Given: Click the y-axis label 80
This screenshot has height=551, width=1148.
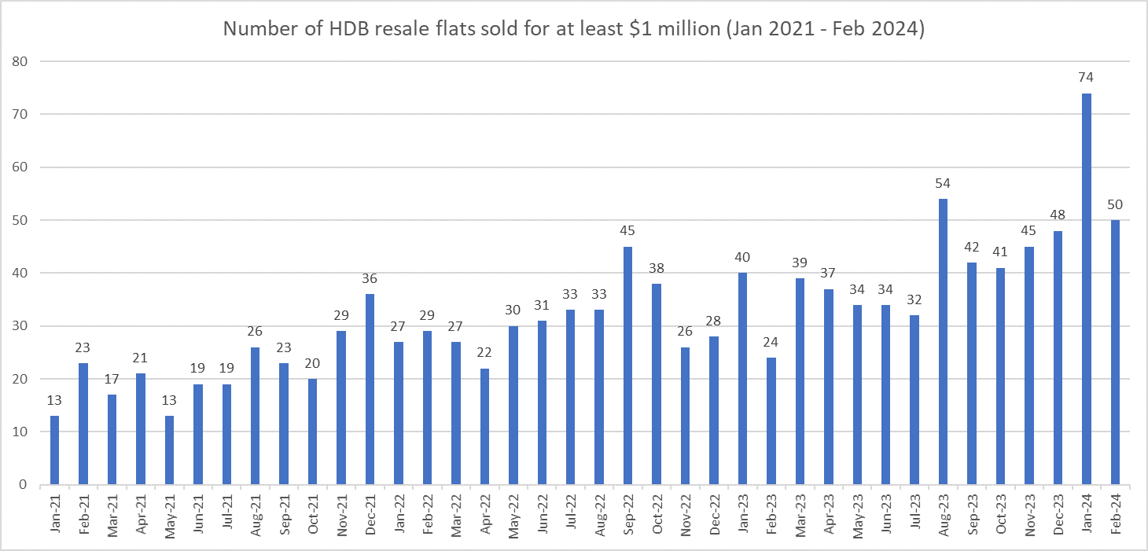Looking at the screenshot, I should coord(21,61).
